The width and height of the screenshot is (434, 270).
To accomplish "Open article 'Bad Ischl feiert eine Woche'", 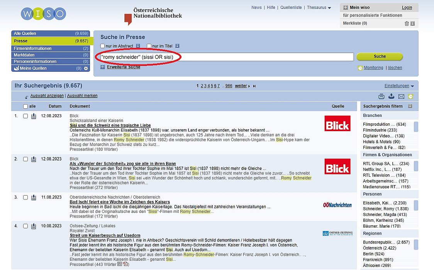I will tap(120, 202).
